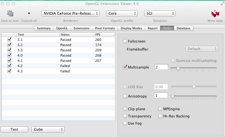Screen dimensions: 225x137
Task: Click the Passed status of test 4.0
Action: (66, 56)
